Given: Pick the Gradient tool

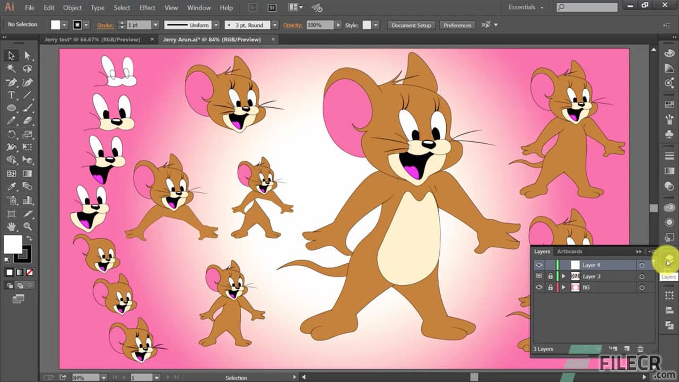Looking at the screenshot, I should 27,175.
